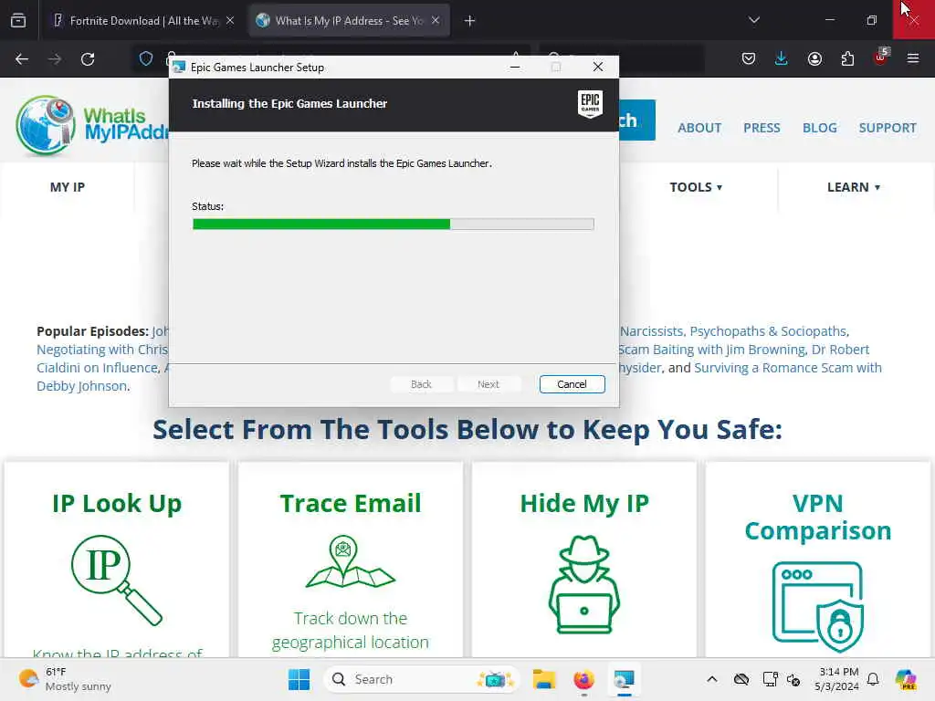Open the muted volume tray icon
Screen dimensions: 935x701
click(x=793, y=679)
